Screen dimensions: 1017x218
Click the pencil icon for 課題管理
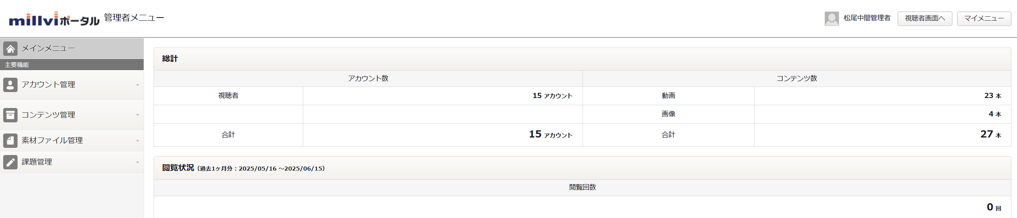(x=10, y=162)
